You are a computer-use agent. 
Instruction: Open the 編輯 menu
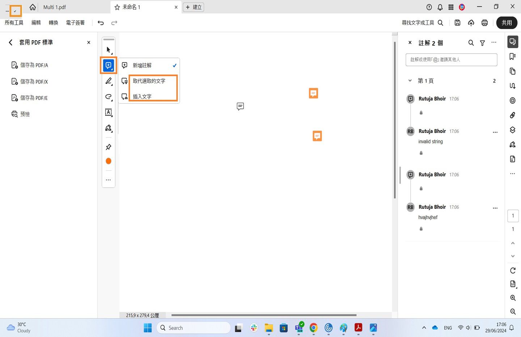[36, 23]
